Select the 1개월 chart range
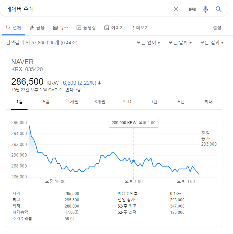Viewport: 233px width, 234px height. [x=73, y=102]
